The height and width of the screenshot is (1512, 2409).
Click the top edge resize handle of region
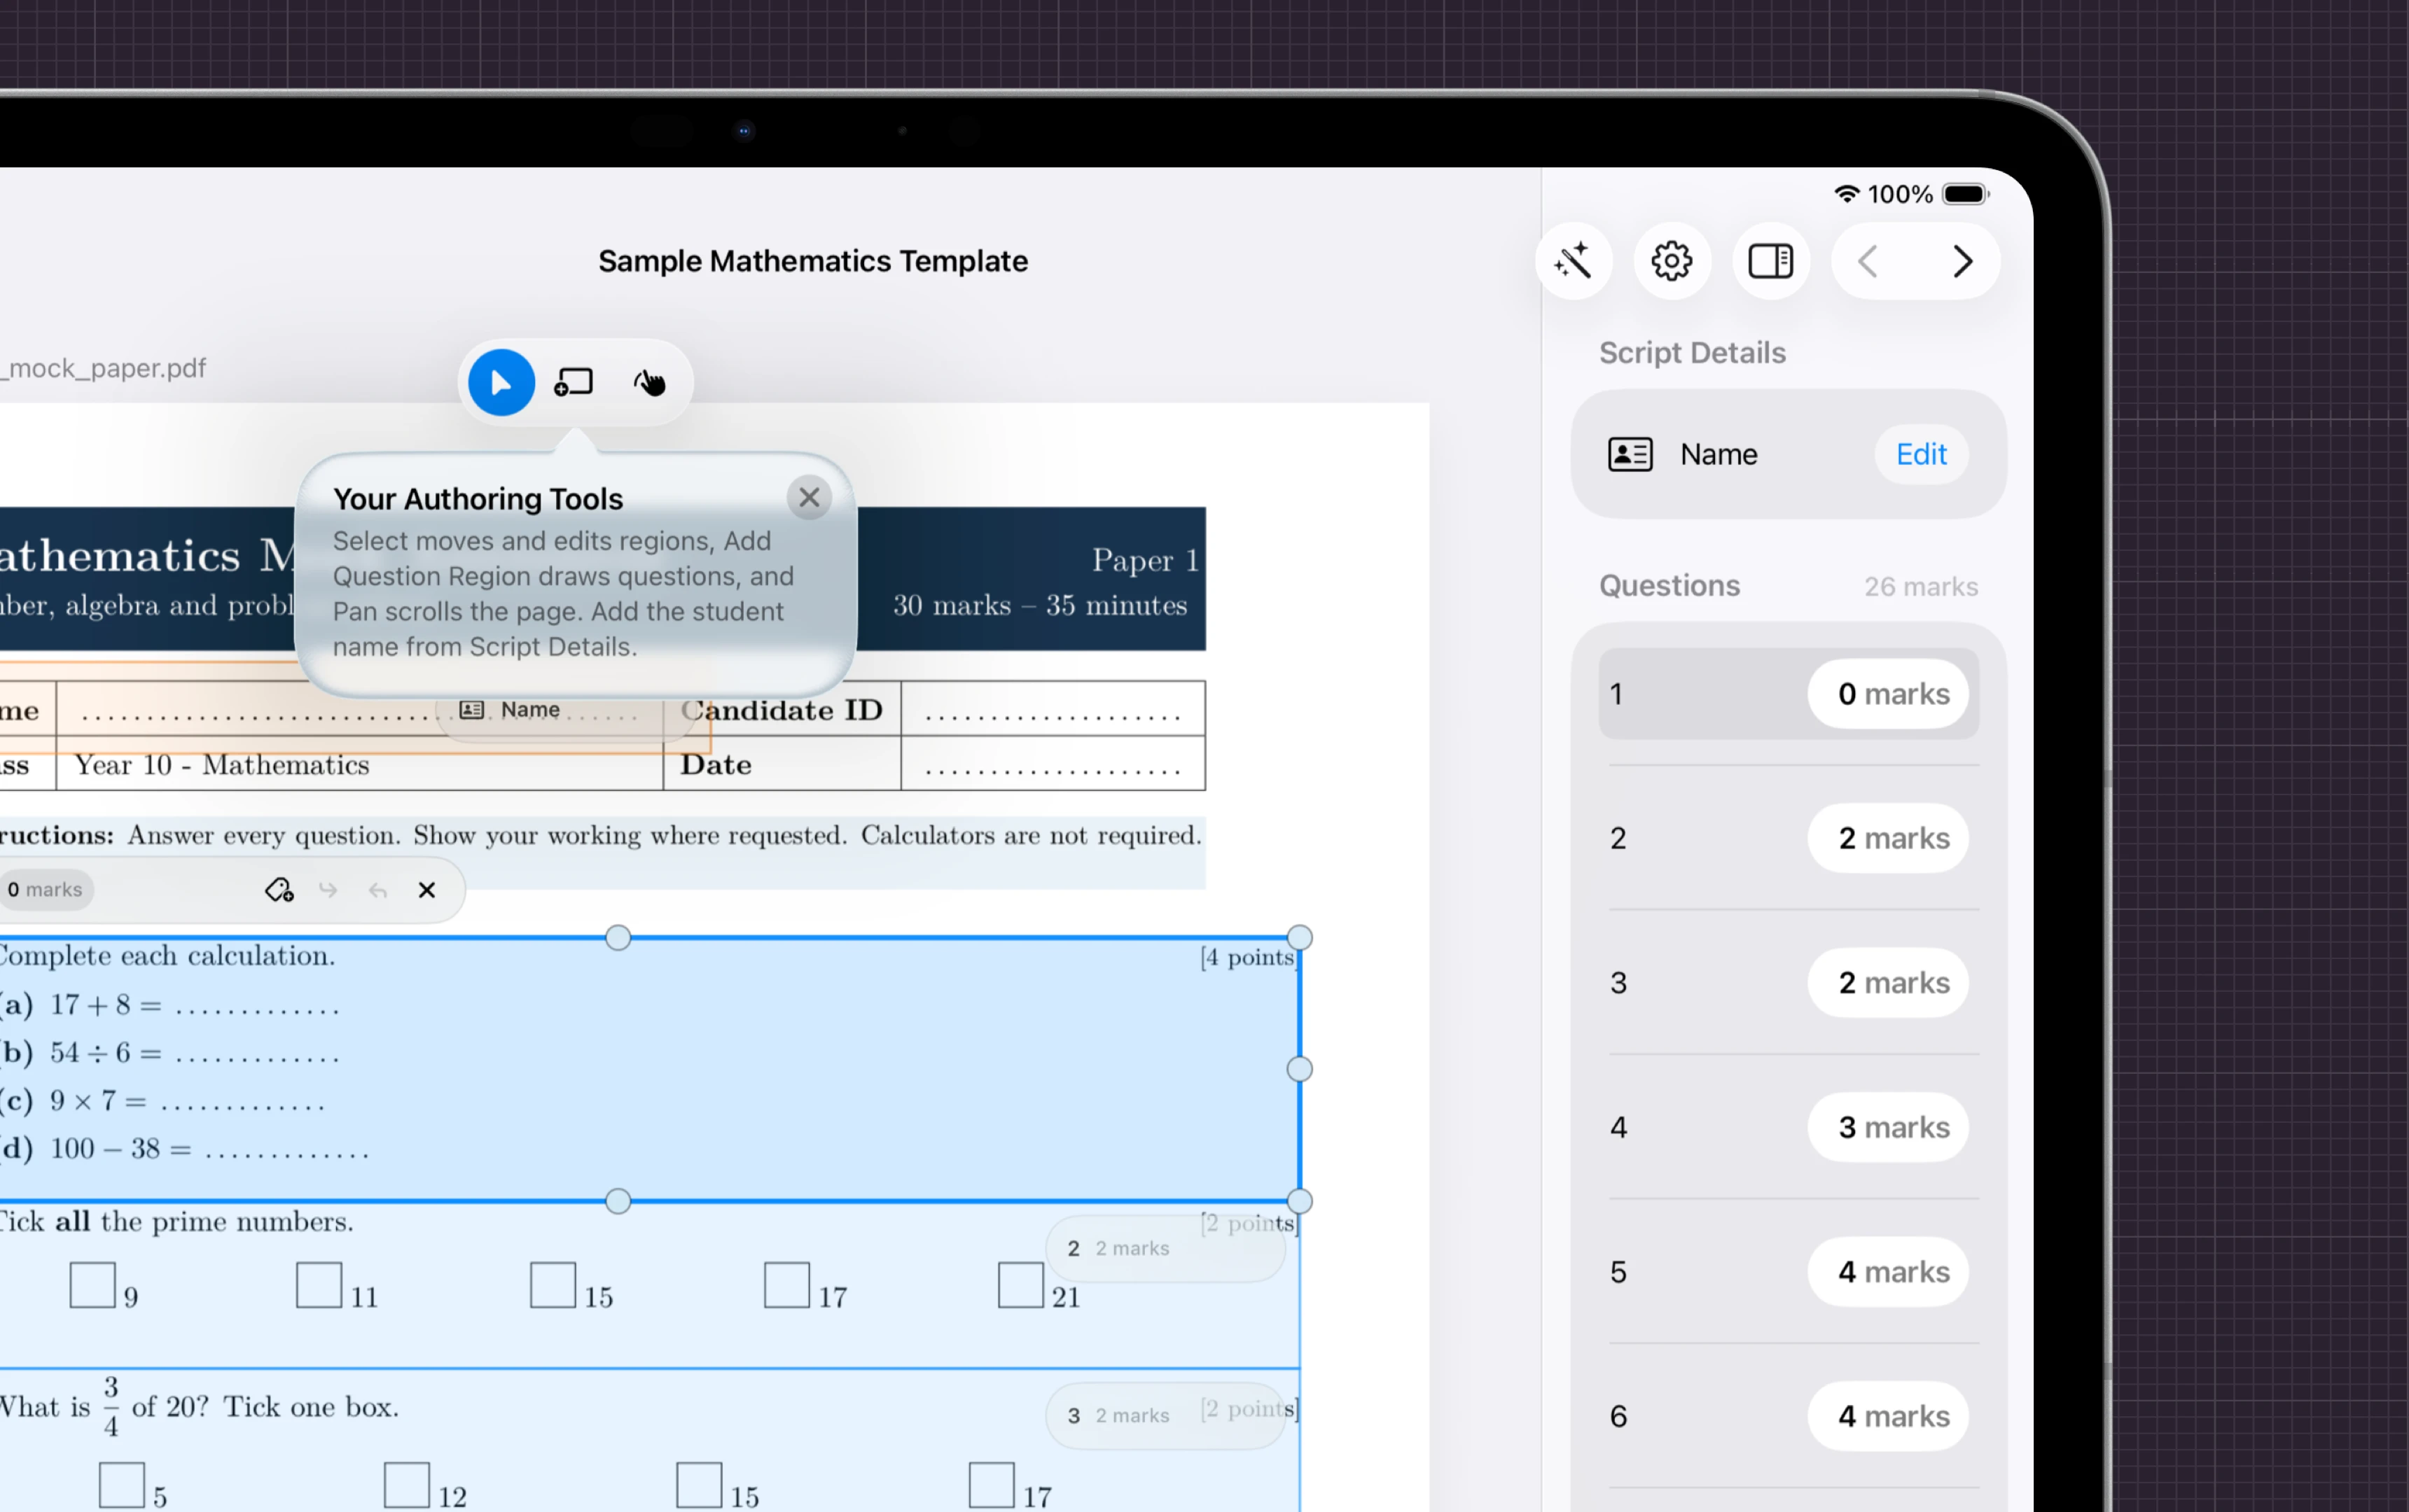point(618,938)
